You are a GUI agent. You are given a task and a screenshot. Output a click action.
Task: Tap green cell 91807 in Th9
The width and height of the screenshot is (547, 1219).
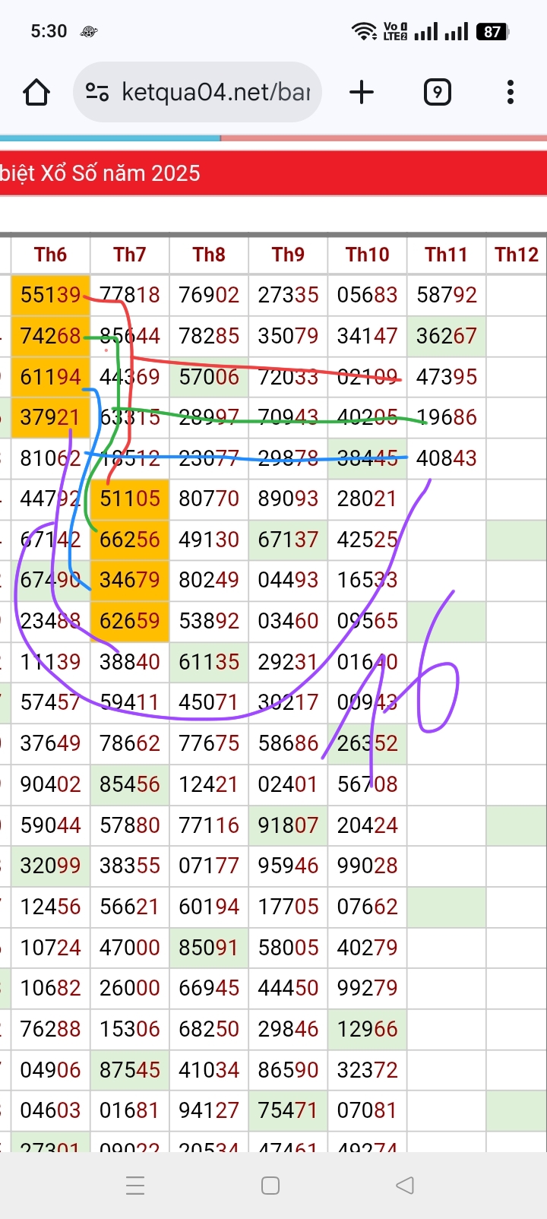pos(288,825)
